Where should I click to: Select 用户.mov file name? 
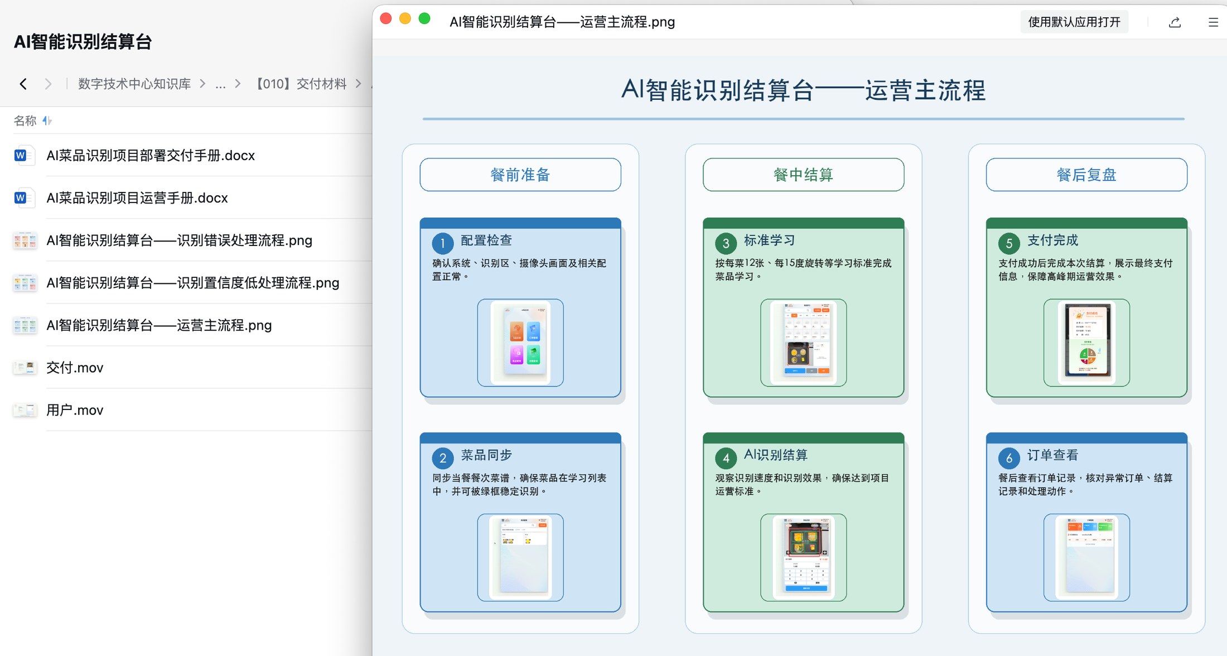pos(75,410)
